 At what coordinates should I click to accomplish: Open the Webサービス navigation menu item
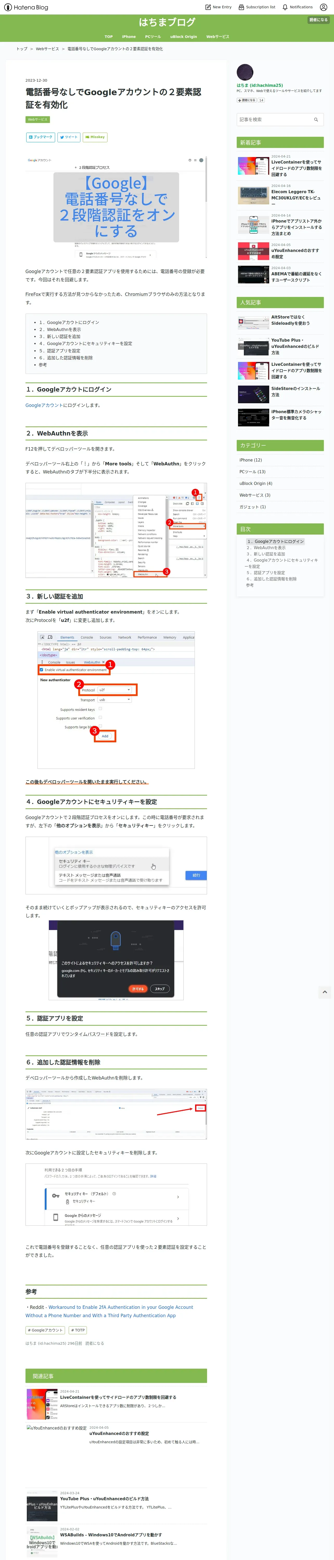click(x=218, y=36)
